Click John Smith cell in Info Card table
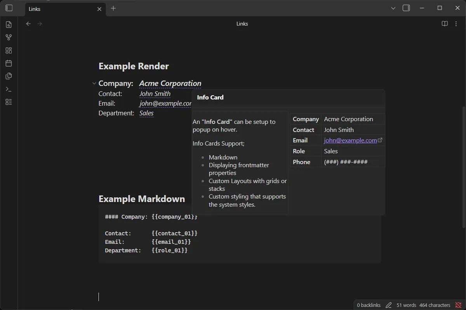This screenshot has width=466, height=310. 339,130
